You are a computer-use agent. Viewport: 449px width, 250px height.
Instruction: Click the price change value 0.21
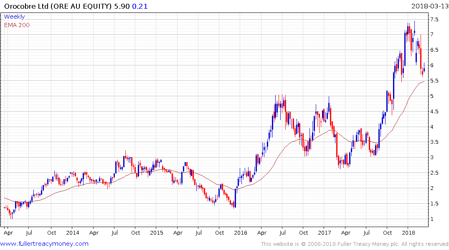click(x=140, y=6)
